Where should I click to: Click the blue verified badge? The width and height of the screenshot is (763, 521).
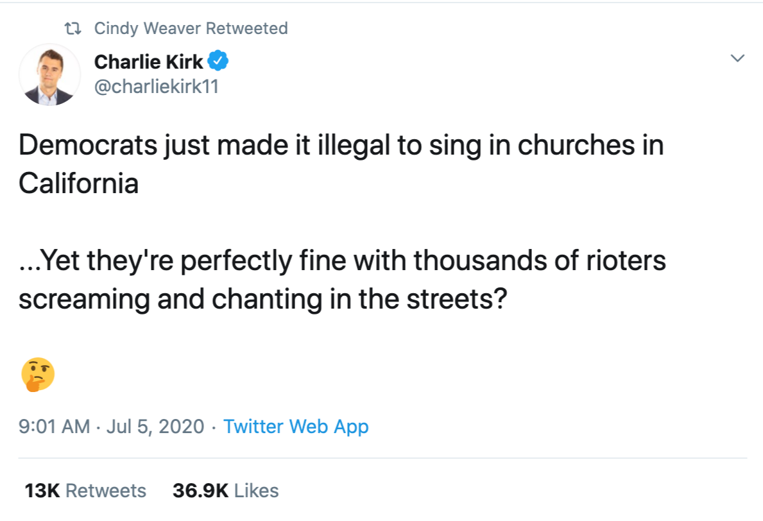[220, 62]
